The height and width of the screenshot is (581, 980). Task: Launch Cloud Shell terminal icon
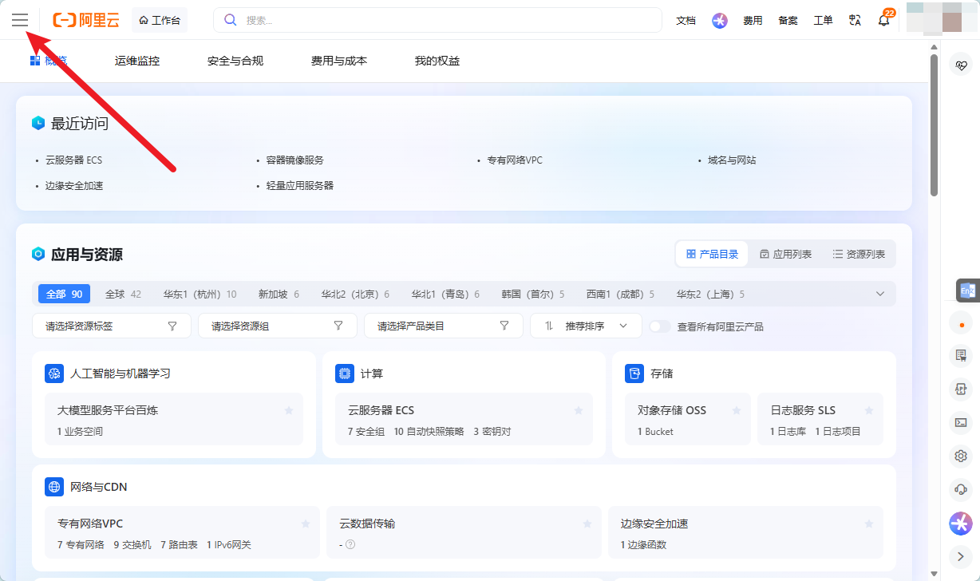[961, 422]
